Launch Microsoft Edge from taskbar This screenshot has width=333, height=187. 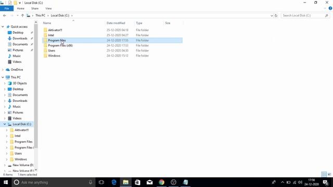tap(114, 182)
